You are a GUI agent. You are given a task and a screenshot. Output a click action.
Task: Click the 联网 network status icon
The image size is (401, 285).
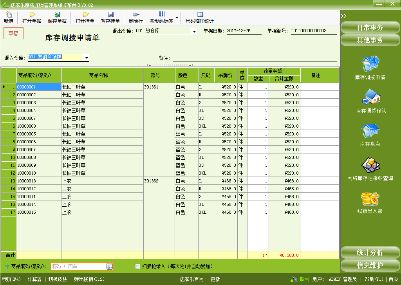pyautogui.click(x=294, y=279)
